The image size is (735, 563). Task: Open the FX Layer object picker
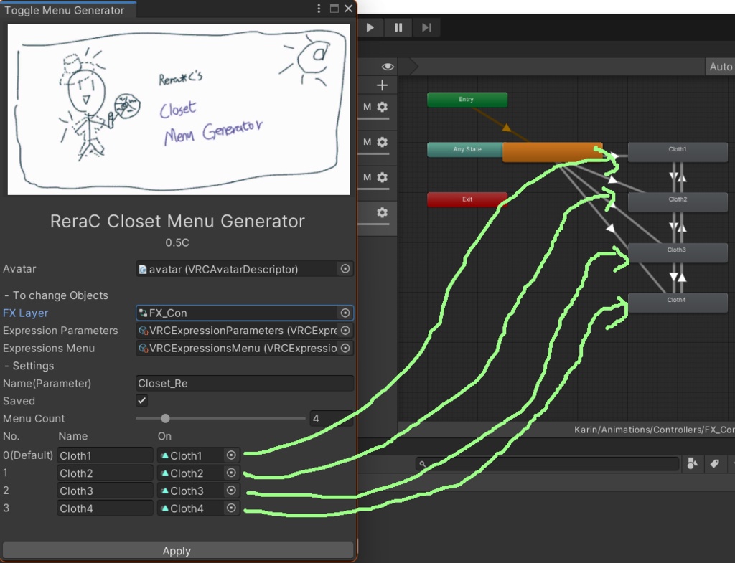345,313
